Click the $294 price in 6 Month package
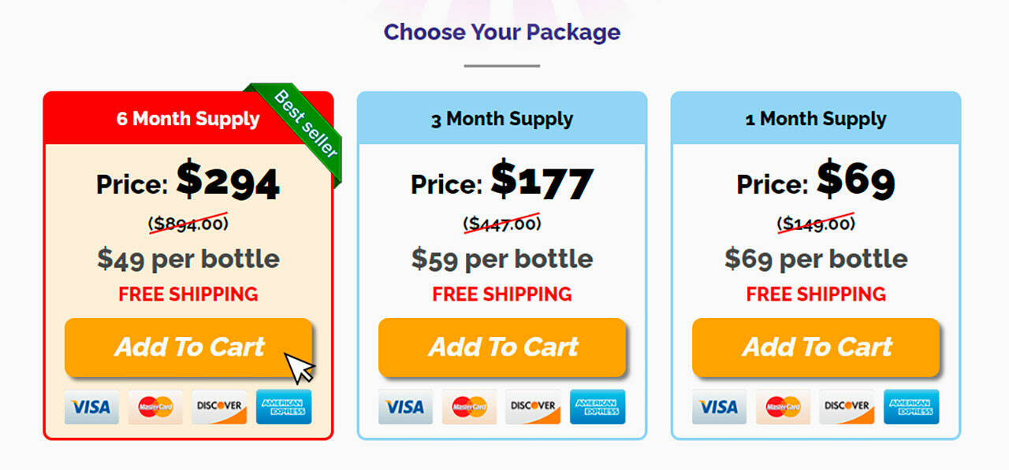Image resolution: width=1009 pixels, height=470 pixels. pyautogui.click(x=228, y=181)
